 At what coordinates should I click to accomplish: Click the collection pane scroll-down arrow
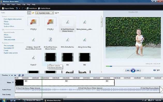[x=102, y=72]
